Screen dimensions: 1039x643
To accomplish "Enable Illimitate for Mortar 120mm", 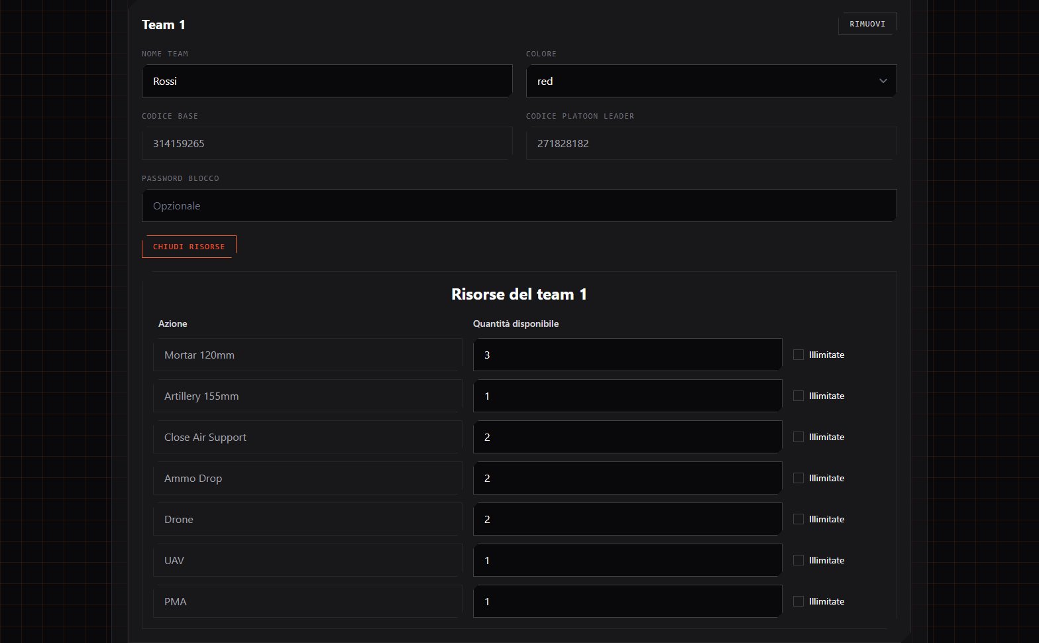I will coord(798,355).
